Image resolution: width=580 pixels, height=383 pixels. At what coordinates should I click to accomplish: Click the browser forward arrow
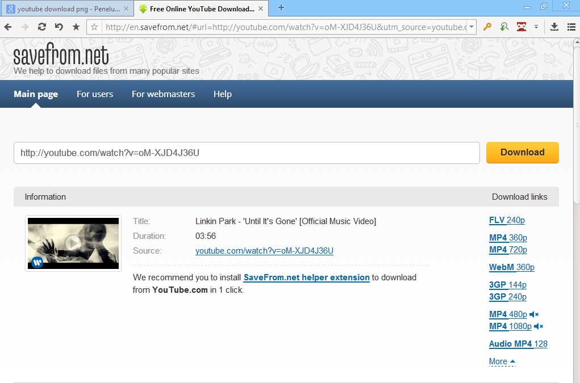(25, 27)
